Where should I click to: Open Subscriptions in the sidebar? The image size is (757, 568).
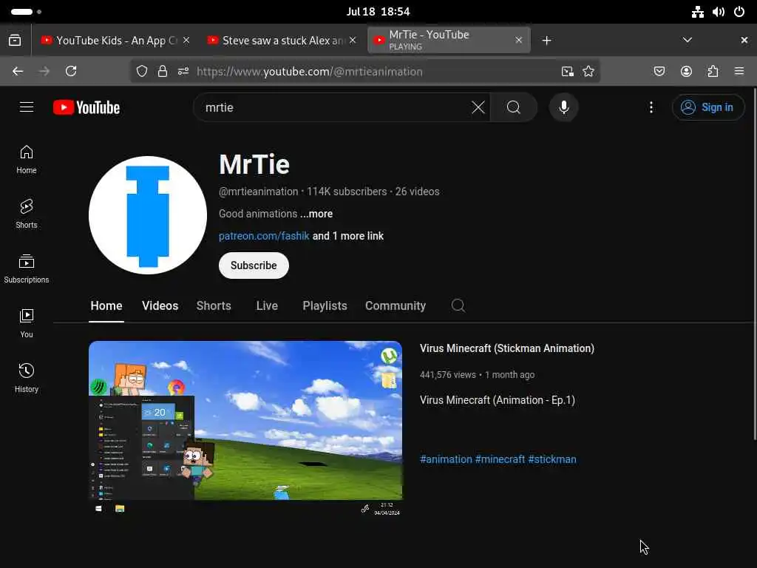click(x=27, y=269)
